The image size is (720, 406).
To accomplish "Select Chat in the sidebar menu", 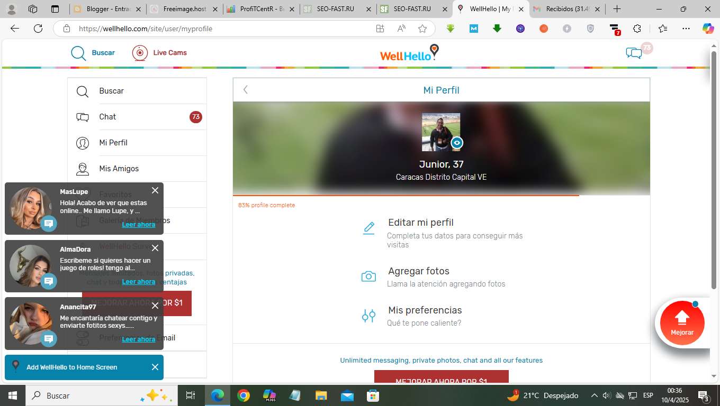I will tap(137, 117).
